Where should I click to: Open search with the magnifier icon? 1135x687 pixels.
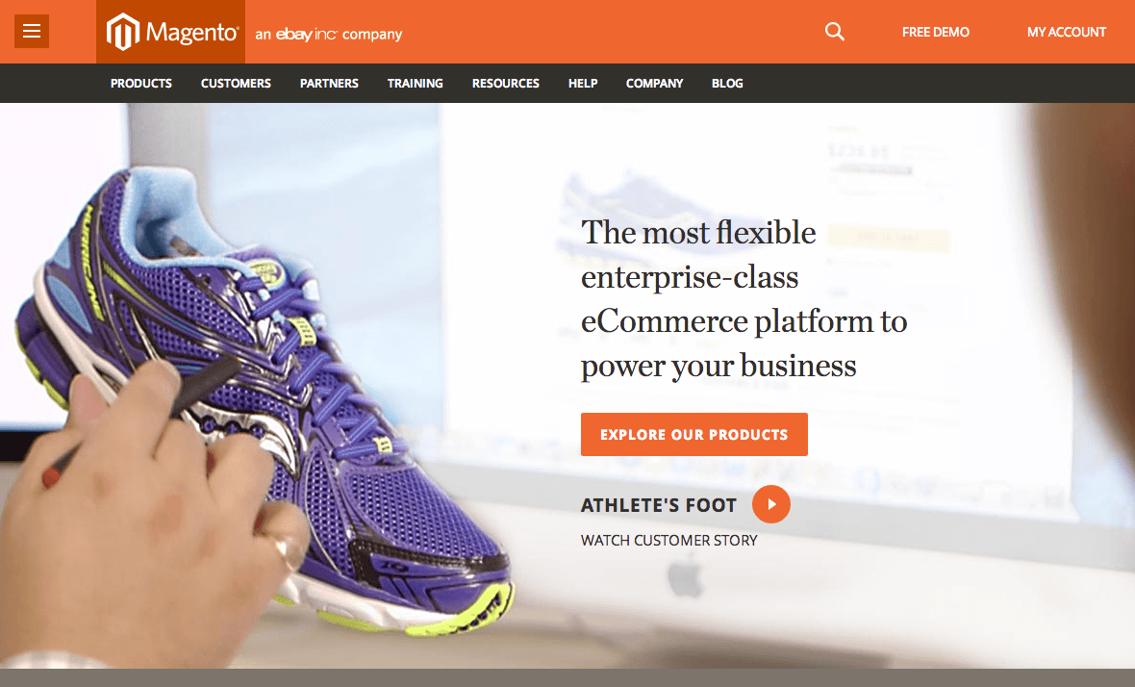tap(835, 32)
